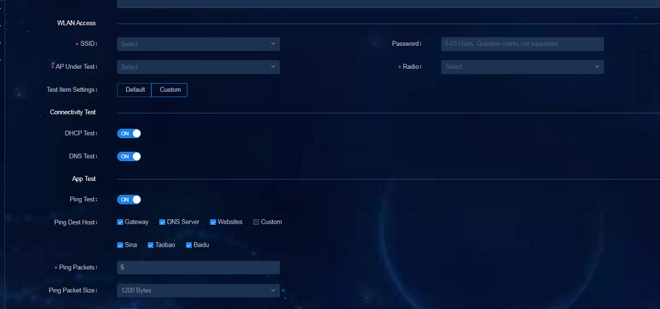660x309 pixels.
Task: Click the Password input field
Action: (522, 44)
